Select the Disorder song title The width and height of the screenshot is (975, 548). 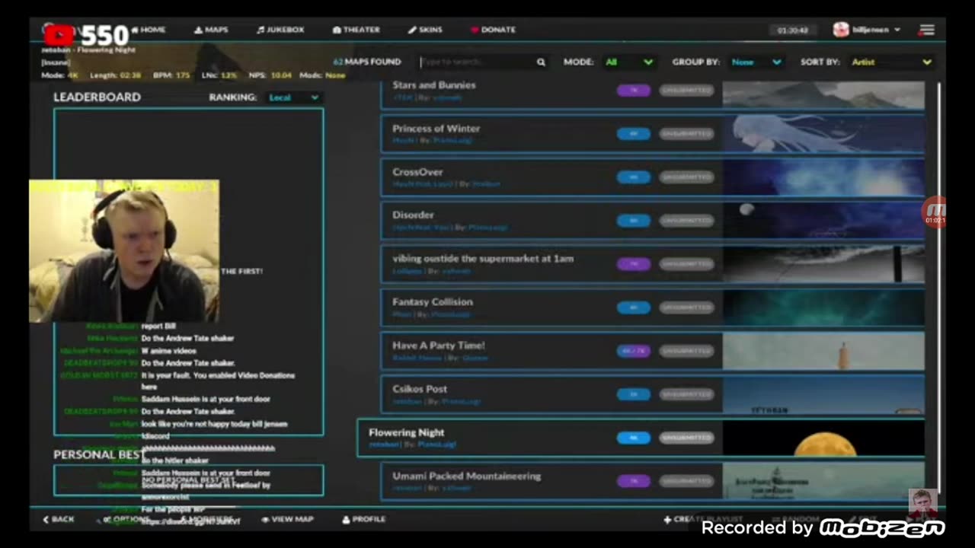coord(413,215)
